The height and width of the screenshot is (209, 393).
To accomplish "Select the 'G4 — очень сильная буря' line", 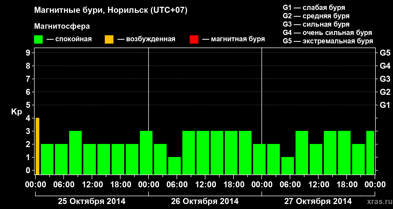I will click(x=327, y=33).
